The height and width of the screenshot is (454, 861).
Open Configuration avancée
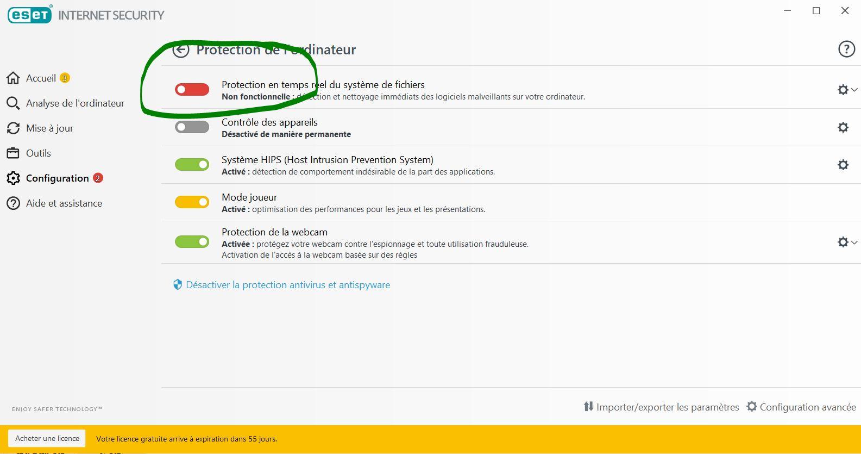point(808,407)
